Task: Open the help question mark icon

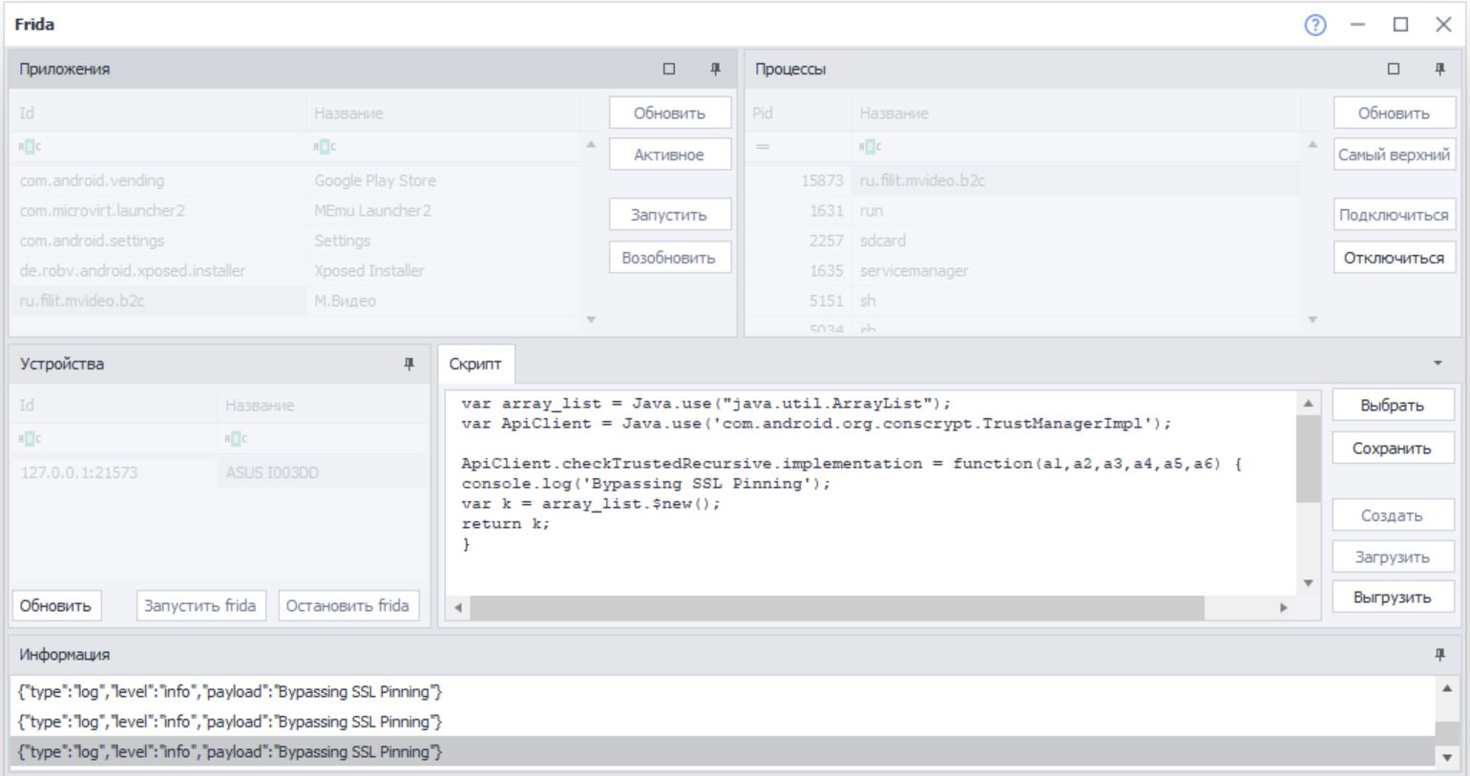Action: tap(1314, 26)
